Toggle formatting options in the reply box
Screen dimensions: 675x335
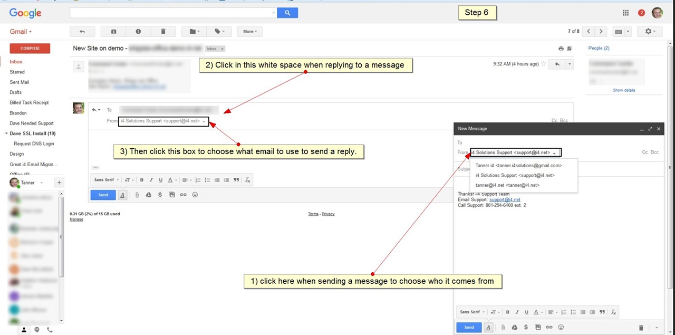(x=122, y=195)
